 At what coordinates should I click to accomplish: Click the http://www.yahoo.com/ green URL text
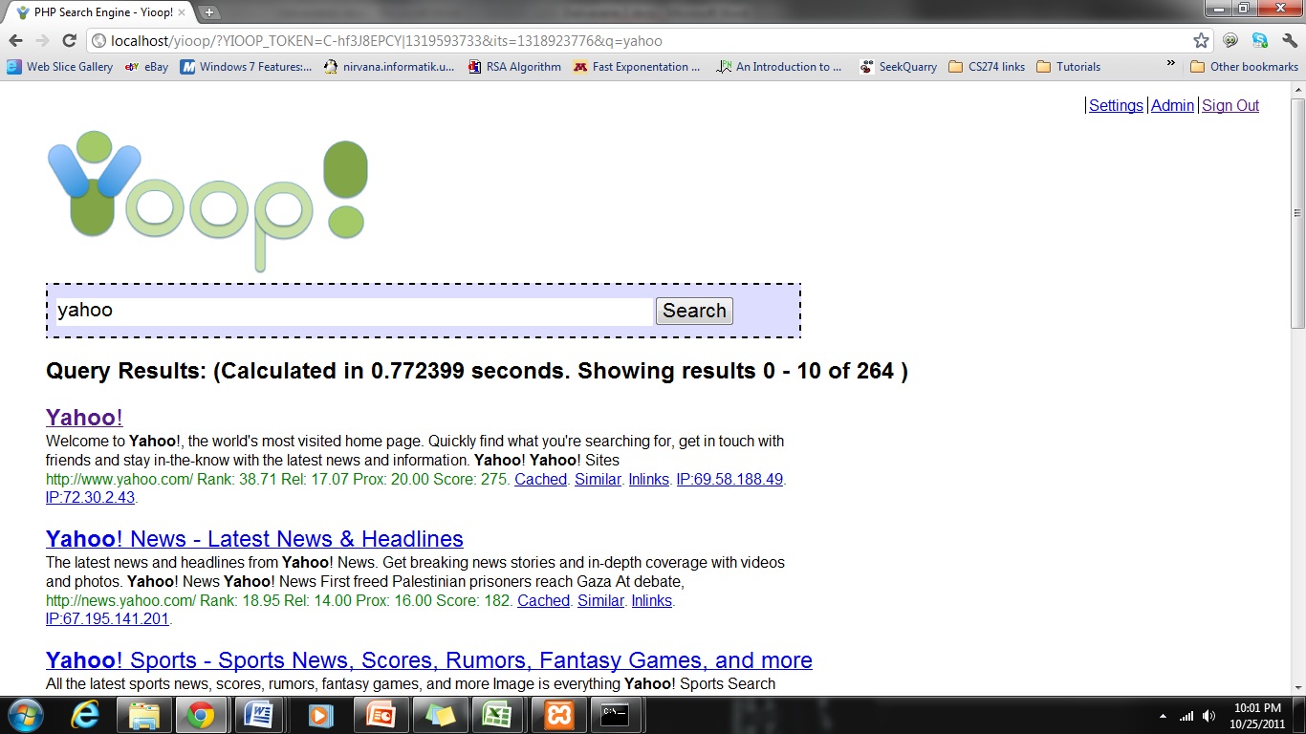coord(120,479)
